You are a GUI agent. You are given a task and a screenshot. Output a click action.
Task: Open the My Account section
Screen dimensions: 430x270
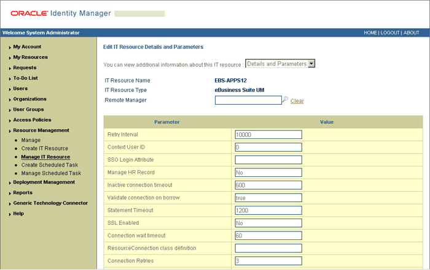[x=27, y=47]
